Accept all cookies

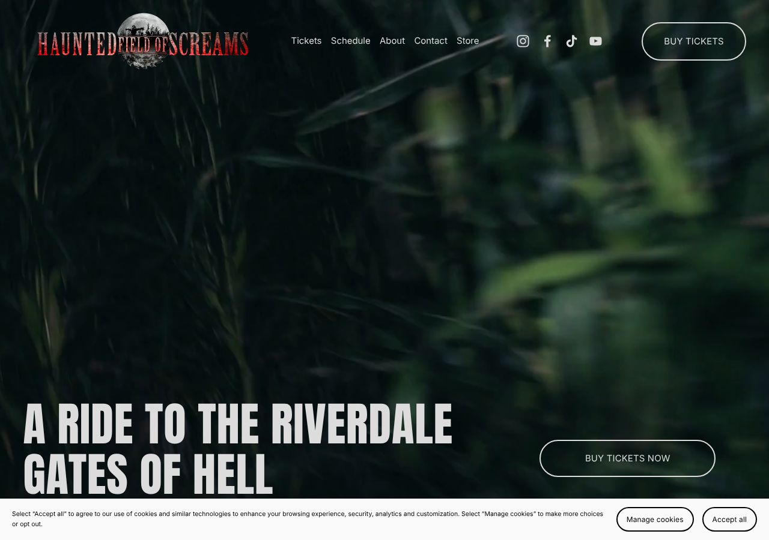(729, 520)
